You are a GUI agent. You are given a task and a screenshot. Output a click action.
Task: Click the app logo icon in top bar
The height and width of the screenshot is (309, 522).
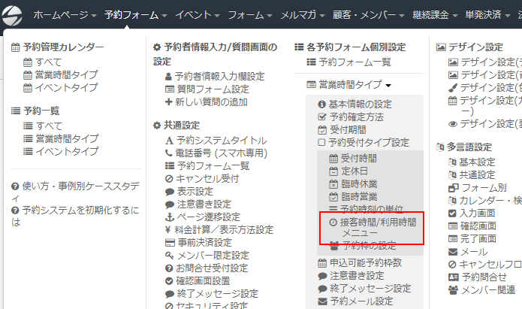[17, 14]
